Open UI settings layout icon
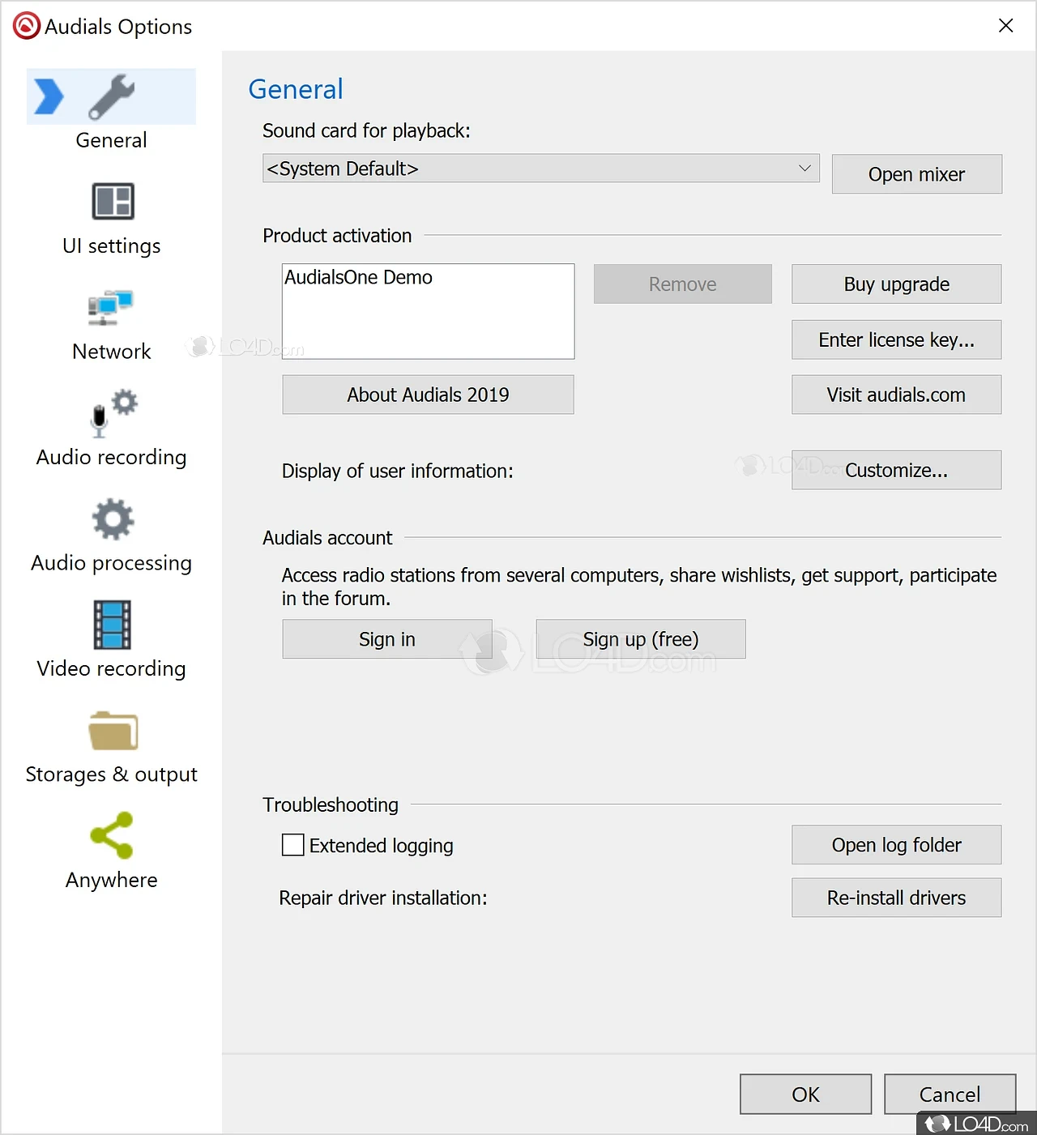The width and height of the screenshot is (1037, 1135). click(x=113, y=201)
